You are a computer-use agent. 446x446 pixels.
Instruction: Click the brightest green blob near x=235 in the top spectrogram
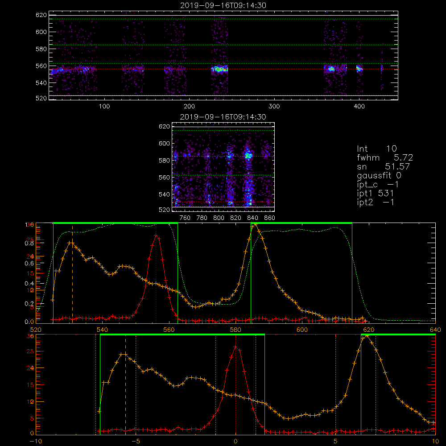[x=219, y=69]
